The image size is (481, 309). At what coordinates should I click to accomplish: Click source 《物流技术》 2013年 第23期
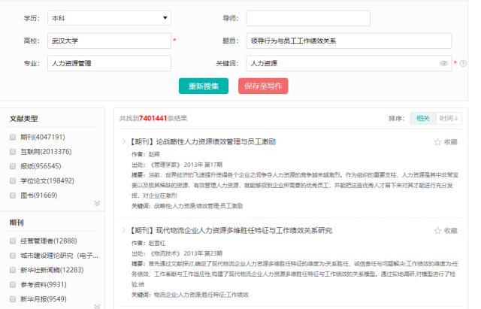186,253
